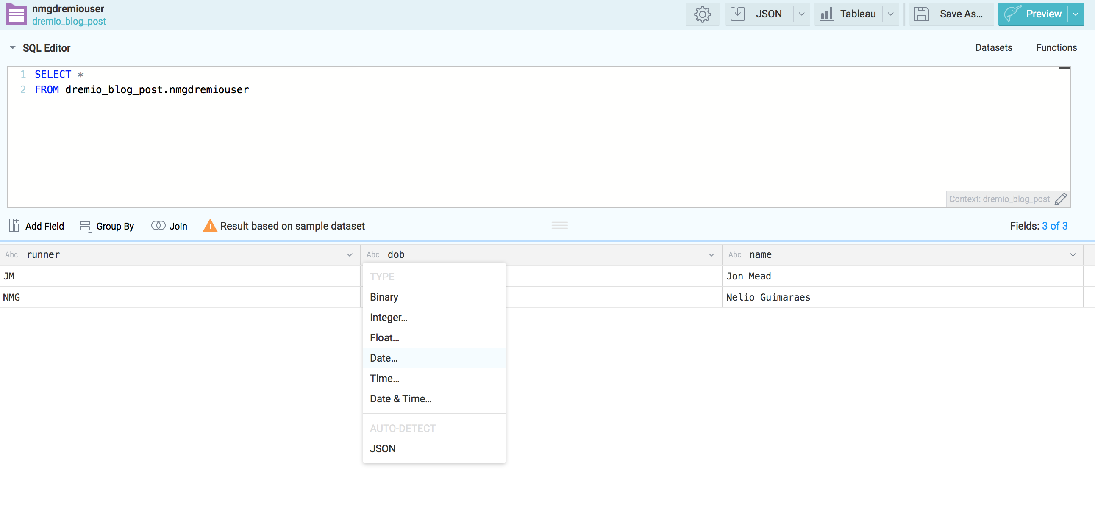Click the Join overlapping circles icon

158,226
